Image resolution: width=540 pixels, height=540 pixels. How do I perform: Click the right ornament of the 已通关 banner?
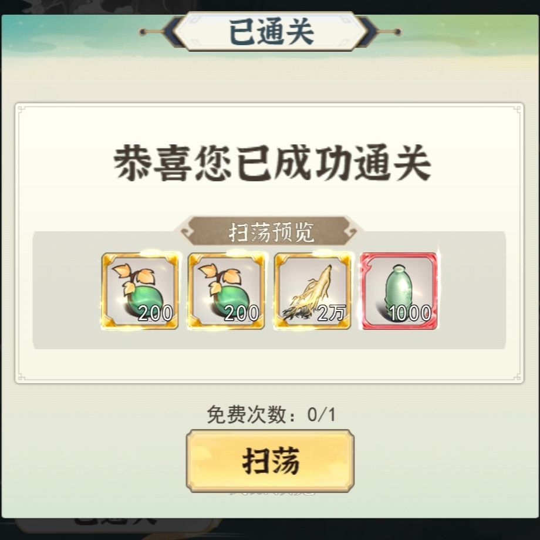coord(389,32)
